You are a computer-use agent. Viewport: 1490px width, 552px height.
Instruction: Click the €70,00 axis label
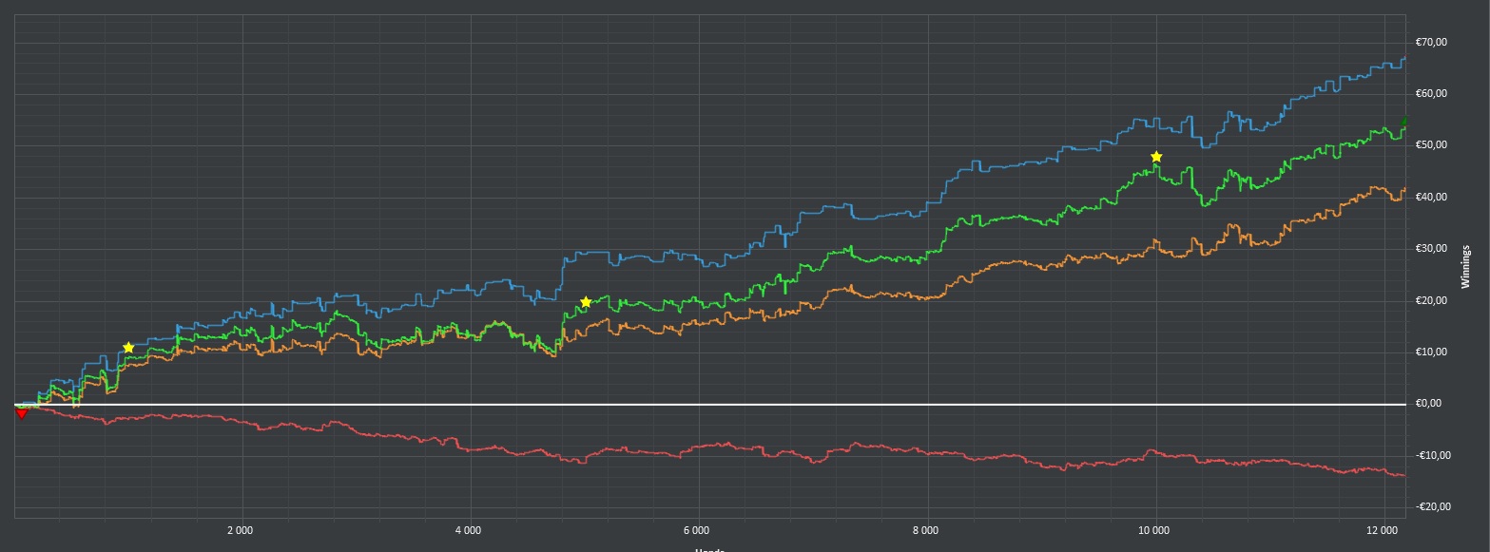(x=1431, y=42)
